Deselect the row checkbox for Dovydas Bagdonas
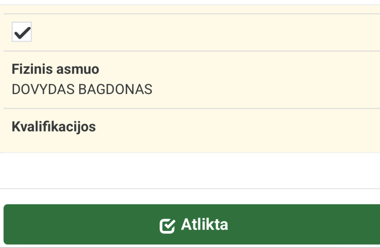The image size is (380, 248). coord(22,32)
